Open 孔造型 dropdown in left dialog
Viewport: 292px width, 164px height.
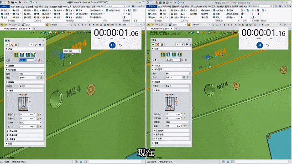tap(31, 86)
